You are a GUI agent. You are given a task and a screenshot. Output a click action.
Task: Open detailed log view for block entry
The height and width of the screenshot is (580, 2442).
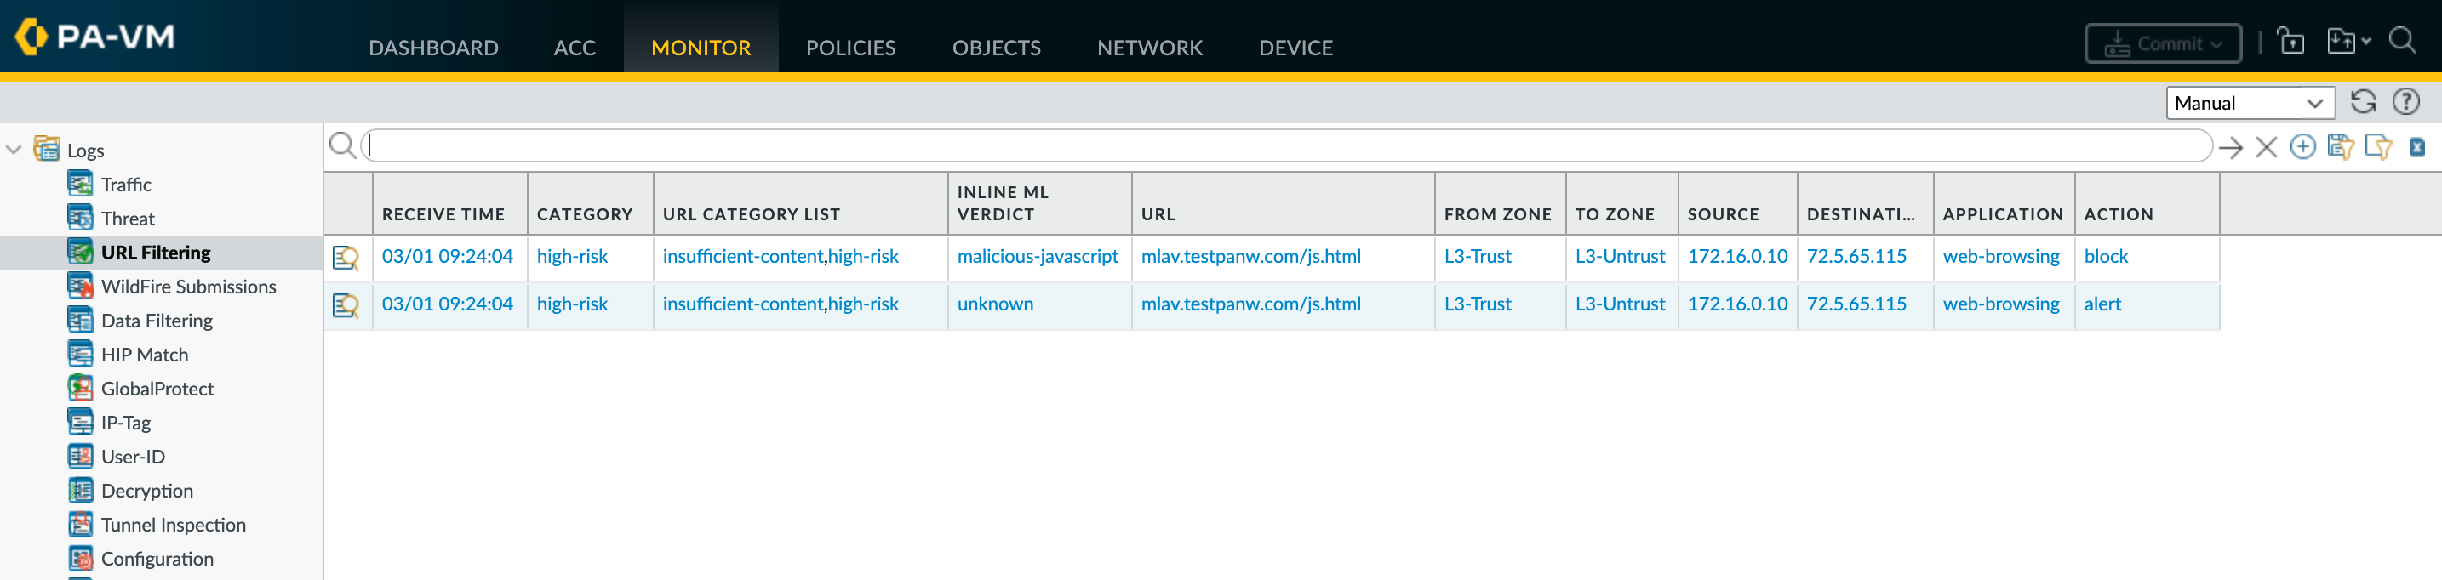coord(346,258)
